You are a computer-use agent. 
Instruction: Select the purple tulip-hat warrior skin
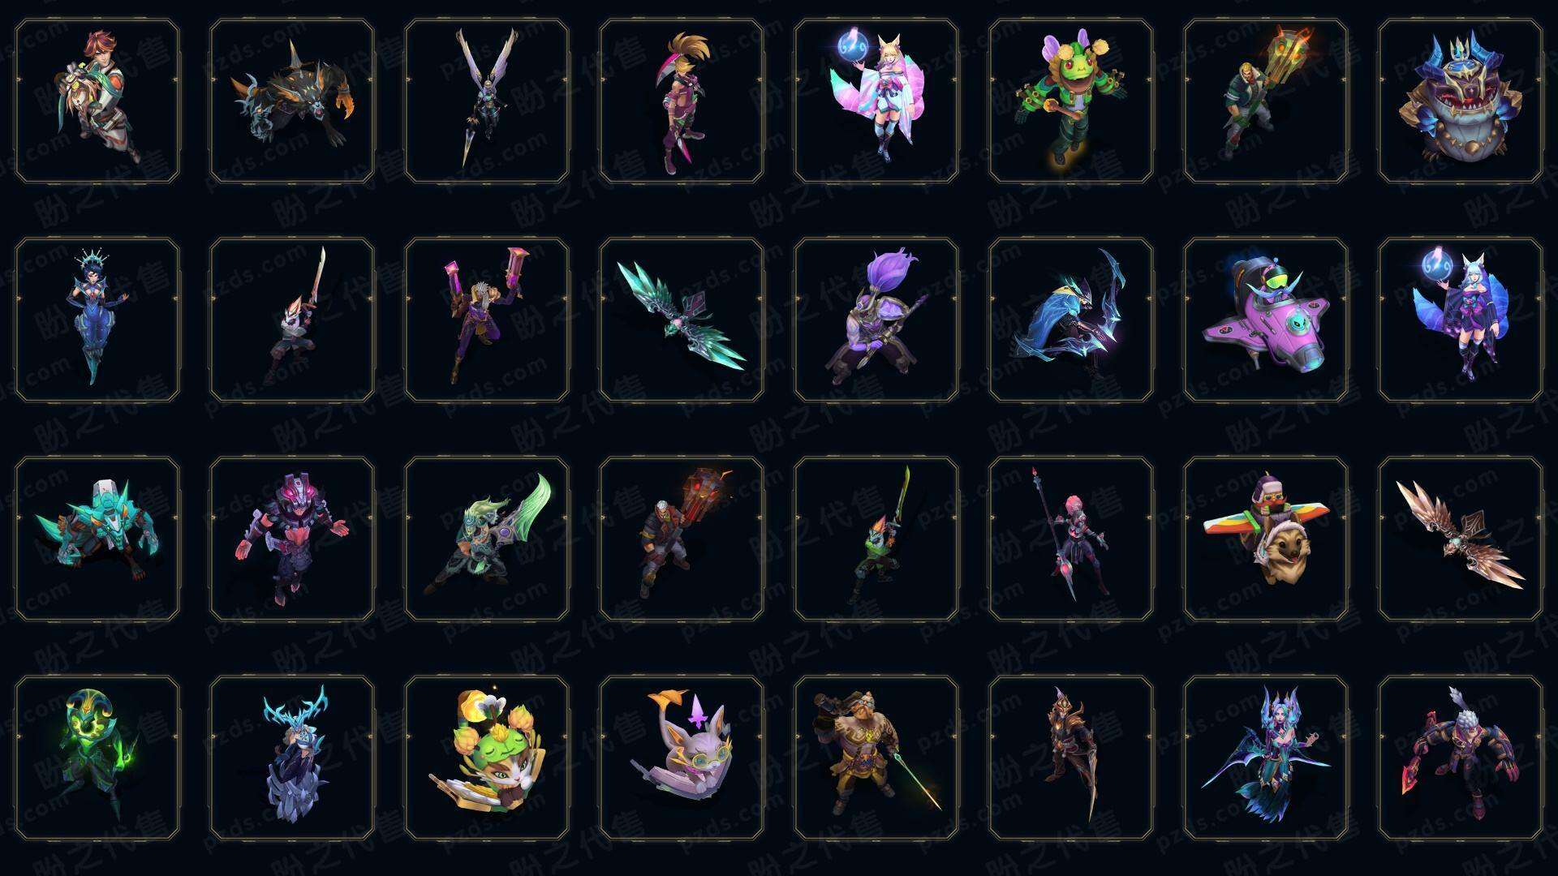pyautogui.click(x=876, y=320)
